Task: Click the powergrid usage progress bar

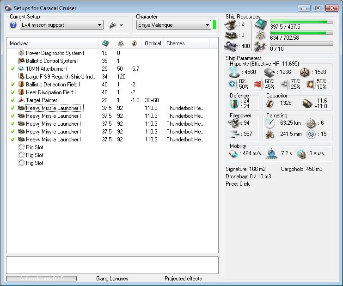Action: click(x=301, y=32)
